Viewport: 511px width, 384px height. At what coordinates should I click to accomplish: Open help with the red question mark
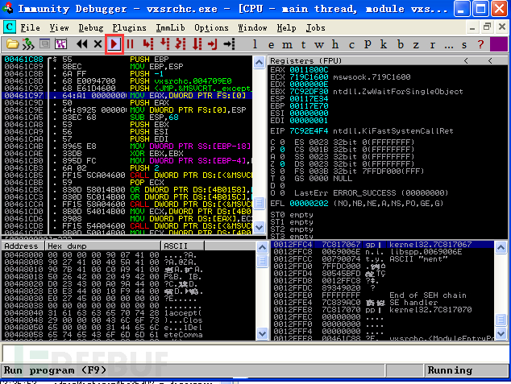pos(480,44)
